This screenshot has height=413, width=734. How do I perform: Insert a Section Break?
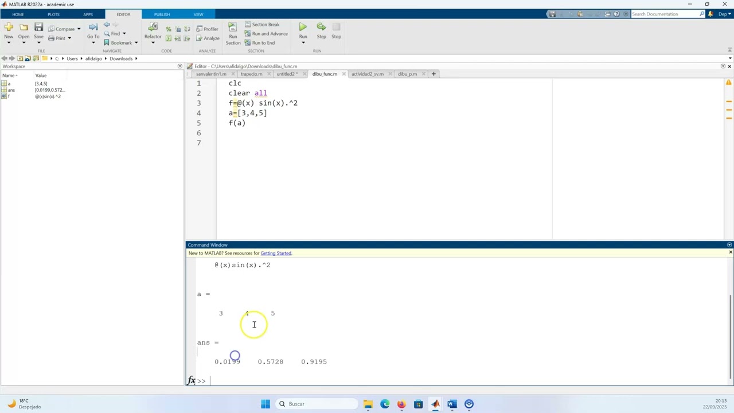click(262, 24)
